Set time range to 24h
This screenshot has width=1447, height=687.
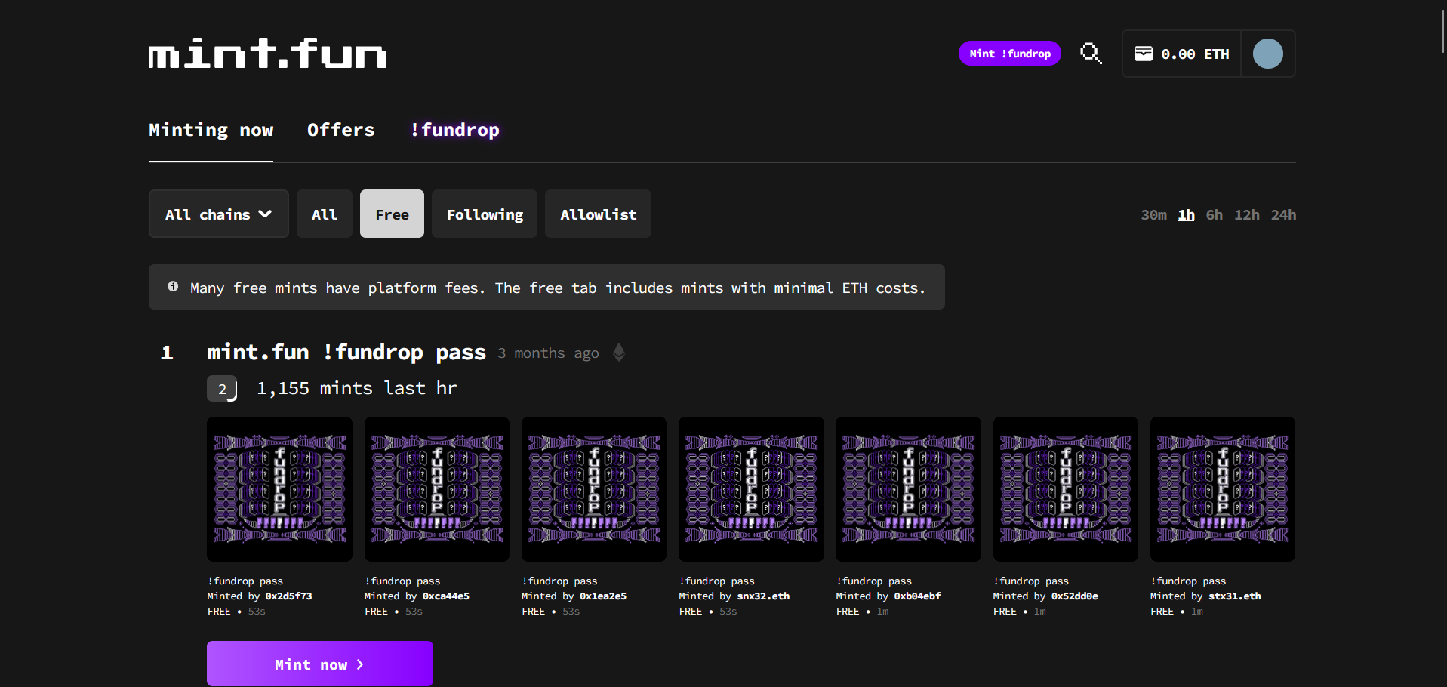pos(1283,214)
